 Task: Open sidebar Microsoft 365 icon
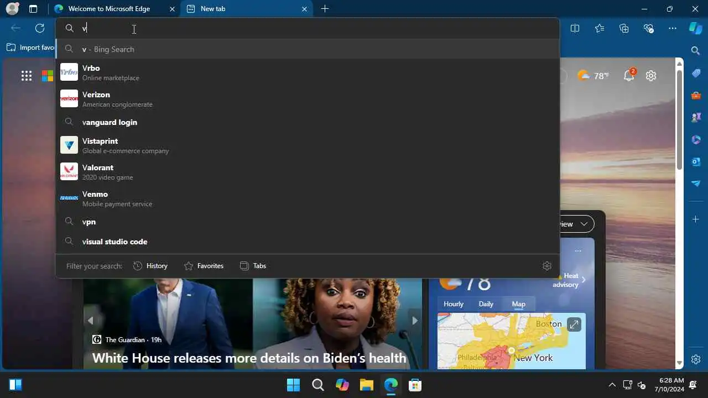[x=696, y=139]
